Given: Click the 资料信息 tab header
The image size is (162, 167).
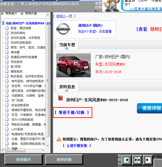Looking at the screenshot, I should tap(67, 88).
